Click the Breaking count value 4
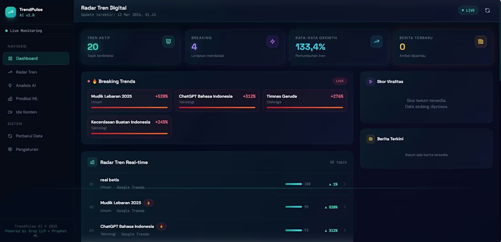Screen dimensions: 501x242 (x=194, y=47)
